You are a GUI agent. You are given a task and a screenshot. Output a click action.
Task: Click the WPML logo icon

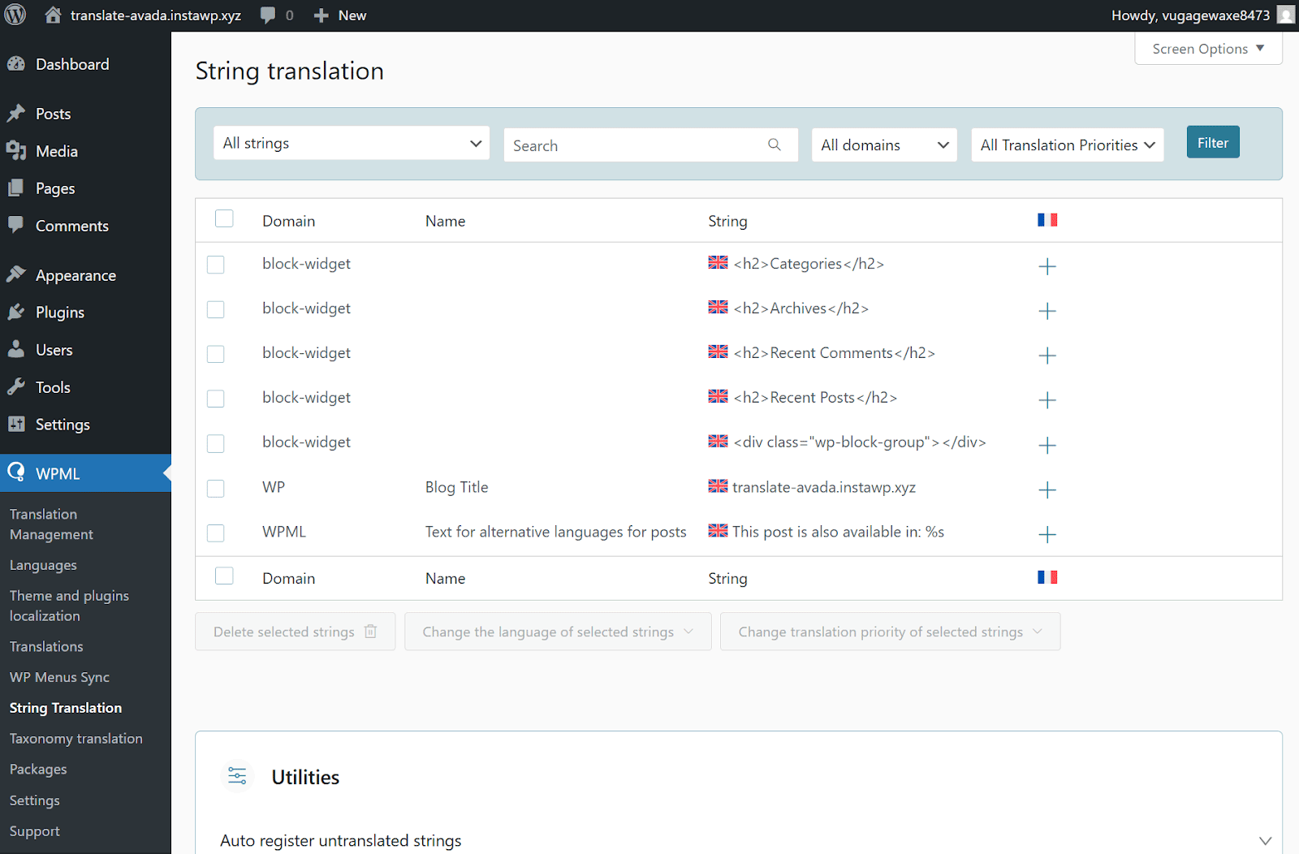pos(16,472)
